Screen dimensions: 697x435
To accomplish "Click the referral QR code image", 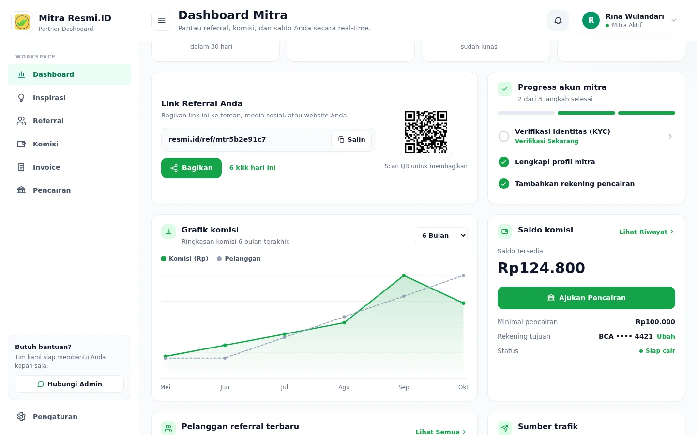I will (x=426, y=132).
